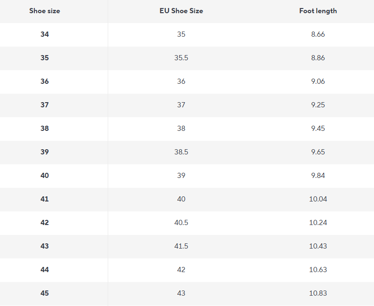Select shoe size 36 row label

[45, 81]
